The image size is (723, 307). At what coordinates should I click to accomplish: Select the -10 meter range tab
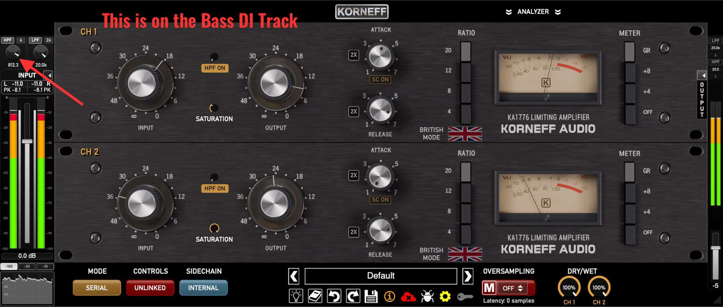click(45, 266)
